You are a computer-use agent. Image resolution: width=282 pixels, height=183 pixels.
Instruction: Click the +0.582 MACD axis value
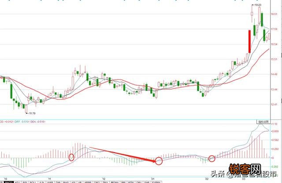[x=275, y=140]
